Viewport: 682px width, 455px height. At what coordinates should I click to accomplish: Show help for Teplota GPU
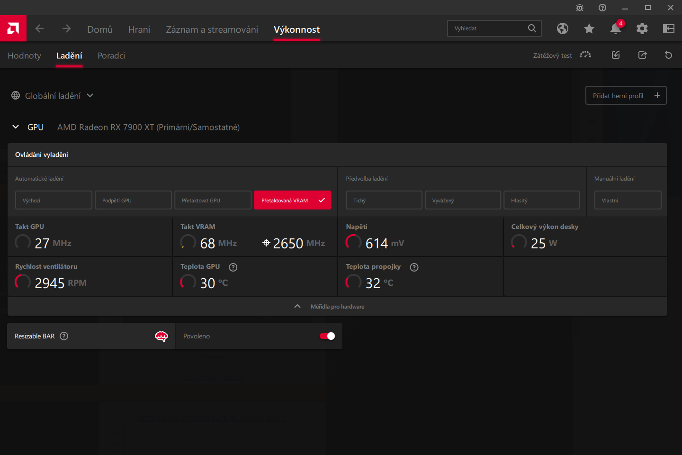pos(233,267)
